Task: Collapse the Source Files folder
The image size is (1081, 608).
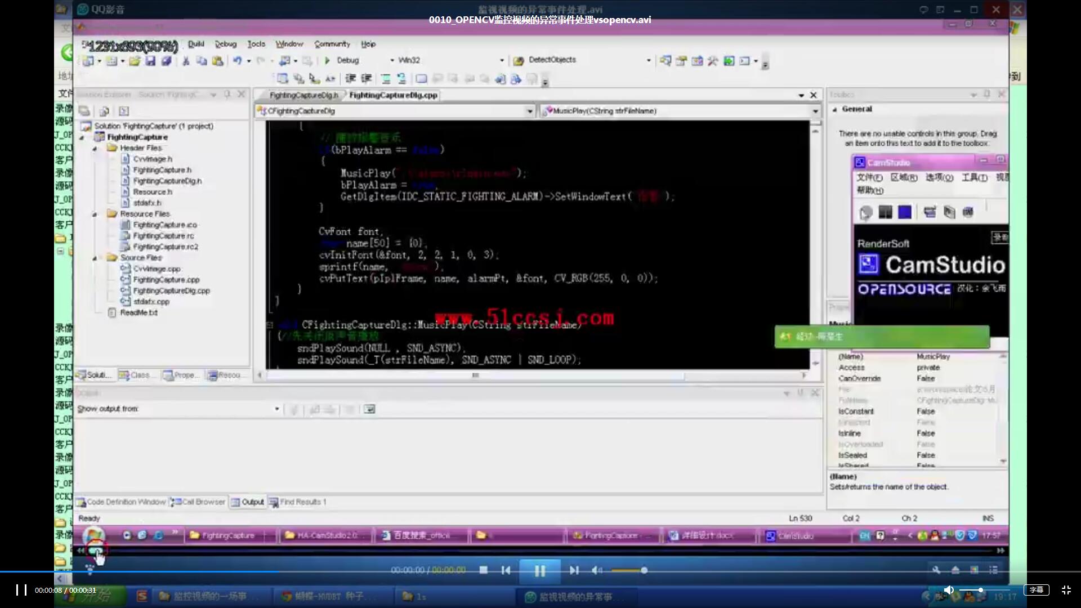Action: 95,258
